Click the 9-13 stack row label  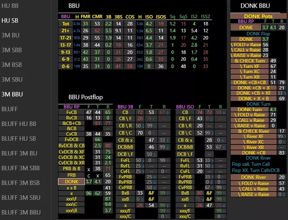[65, 52]
